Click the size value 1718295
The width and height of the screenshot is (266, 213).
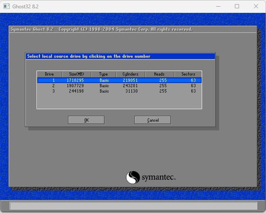point(75,80)
